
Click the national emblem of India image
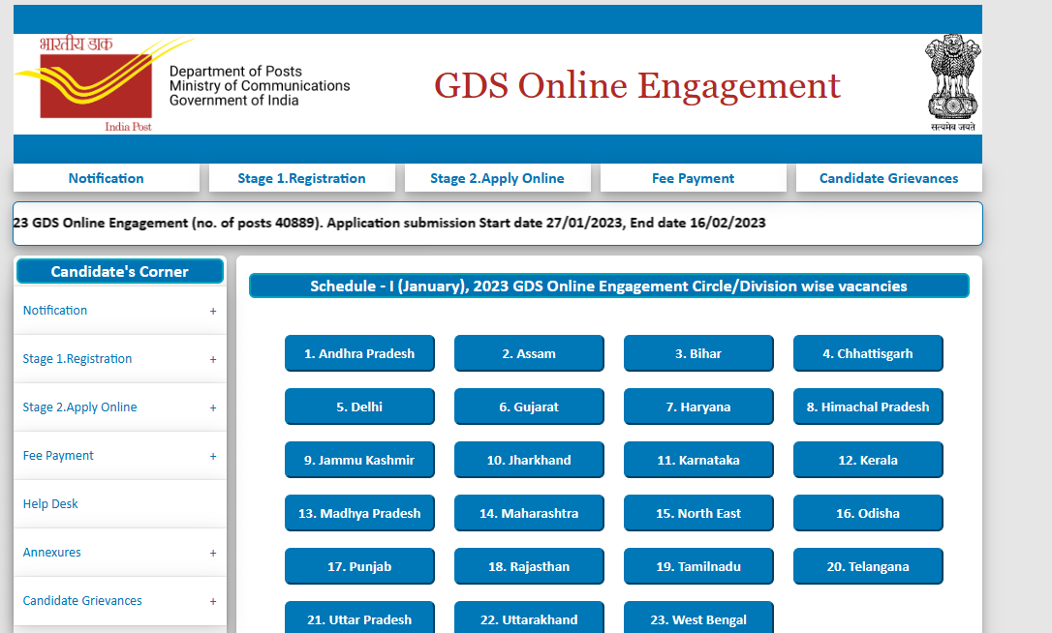(952, 82)
